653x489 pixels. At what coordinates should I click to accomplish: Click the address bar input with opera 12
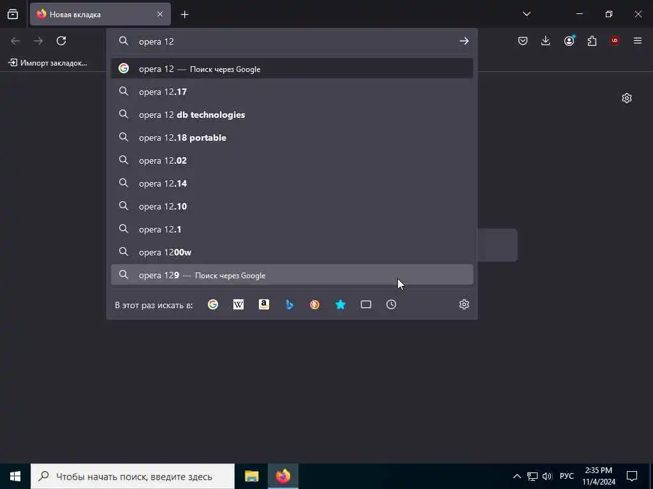click(x=291, y=41)
